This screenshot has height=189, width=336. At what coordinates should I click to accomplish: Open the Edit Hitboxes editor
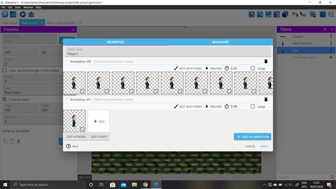(76, 137)
